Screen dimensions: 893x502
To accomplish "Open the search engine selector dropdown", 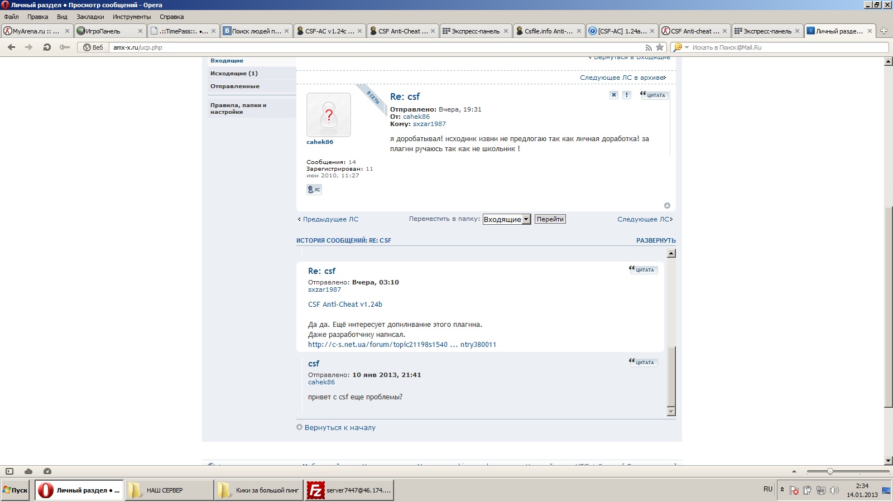I will [681, 47].
